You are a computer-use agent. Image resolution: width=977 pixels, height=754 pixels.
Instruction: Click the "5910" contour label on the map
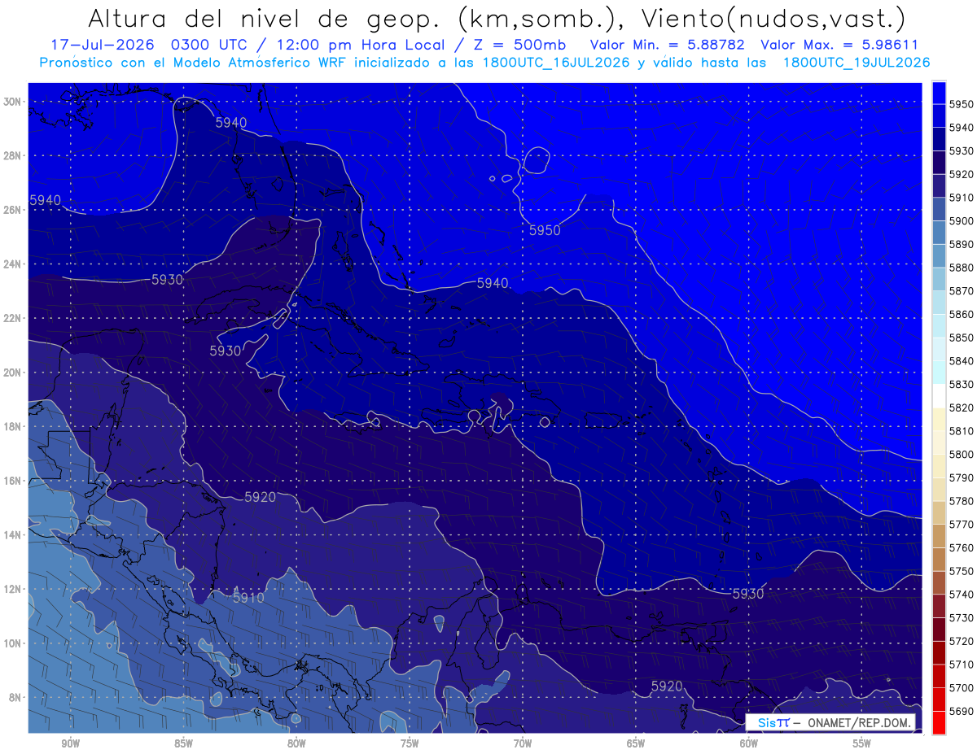[248, 598]
